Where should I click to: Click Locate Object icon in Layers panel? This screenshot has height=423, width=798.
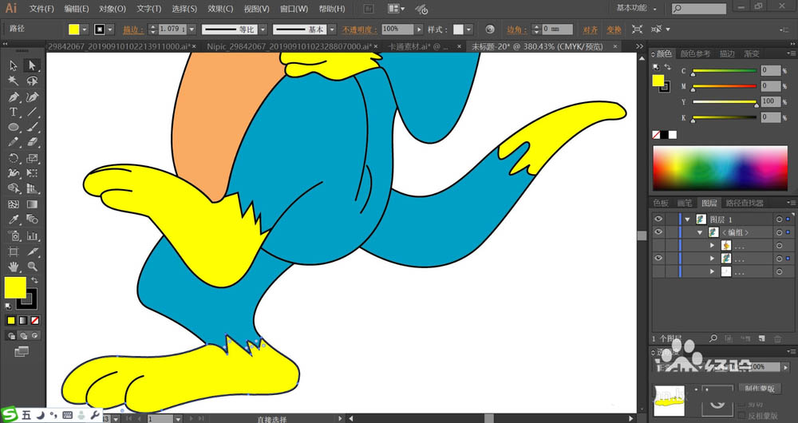coord(713,338)
